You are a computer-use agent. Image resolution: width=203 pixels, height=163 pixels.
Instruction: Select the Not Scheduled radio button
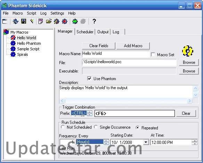[63, 127]
